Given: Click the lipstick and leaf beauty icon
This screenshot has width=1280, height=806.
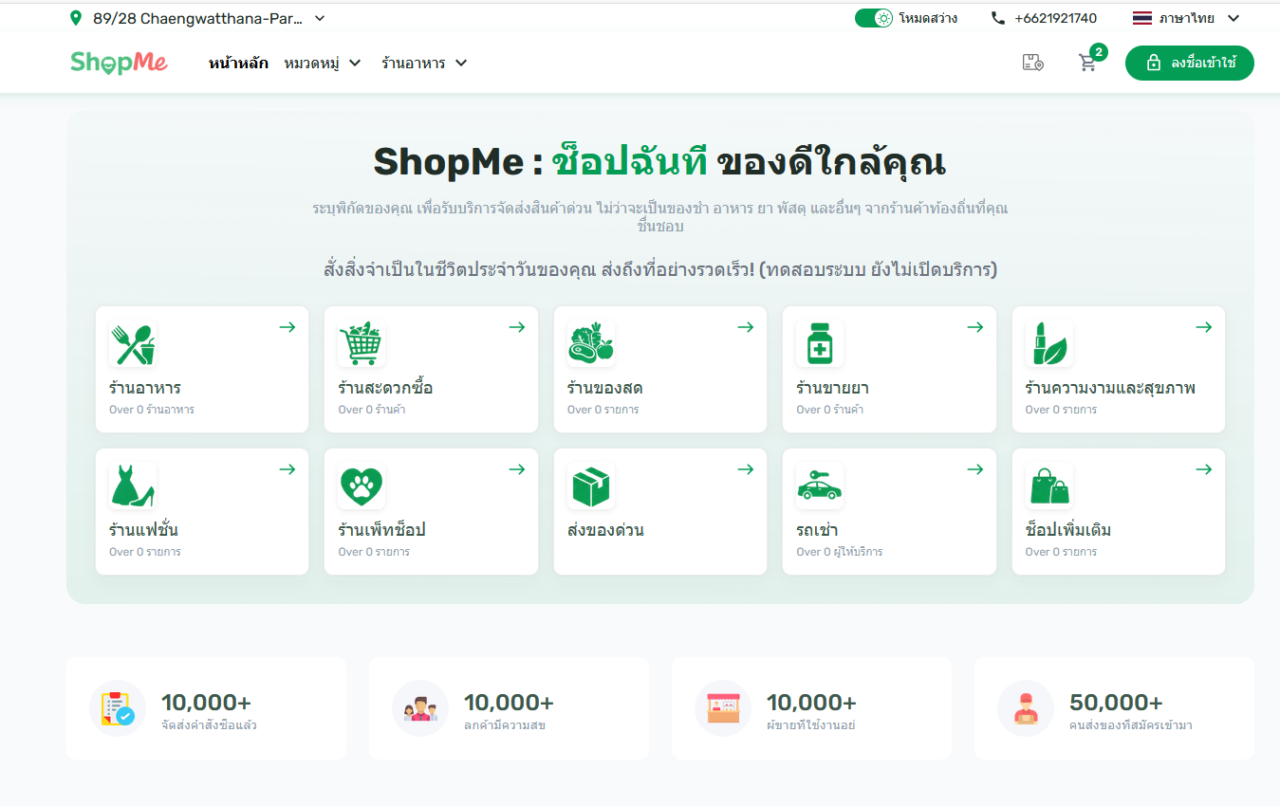Looking at the screenshot, I should pyautogui.click(x=1049, y=344).
